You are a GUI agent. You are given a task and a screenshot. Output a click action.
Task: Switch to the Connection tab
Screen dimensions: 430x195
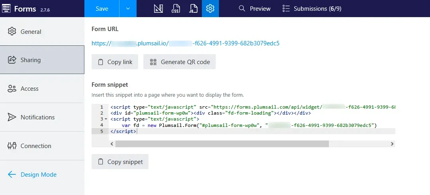tap(42, 146)
